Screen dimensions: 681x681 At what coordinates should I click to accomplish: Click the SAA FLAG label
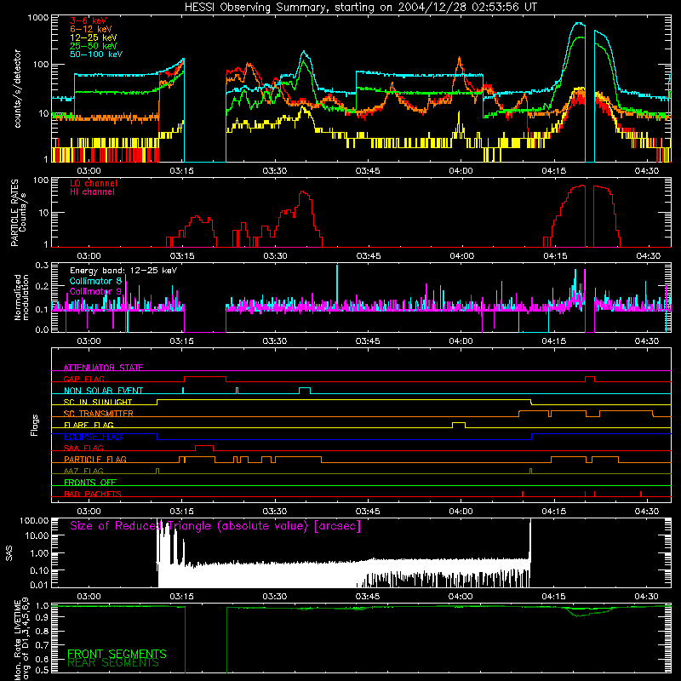tap(83, 448)
